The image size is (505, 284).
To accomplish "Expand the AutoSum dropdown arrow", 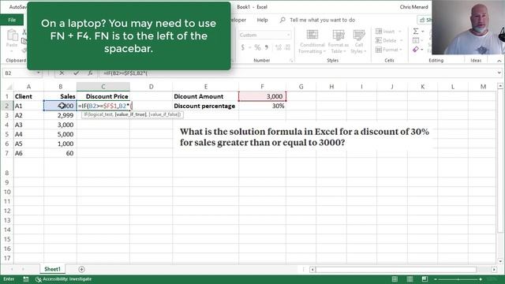I will point(423,32).
